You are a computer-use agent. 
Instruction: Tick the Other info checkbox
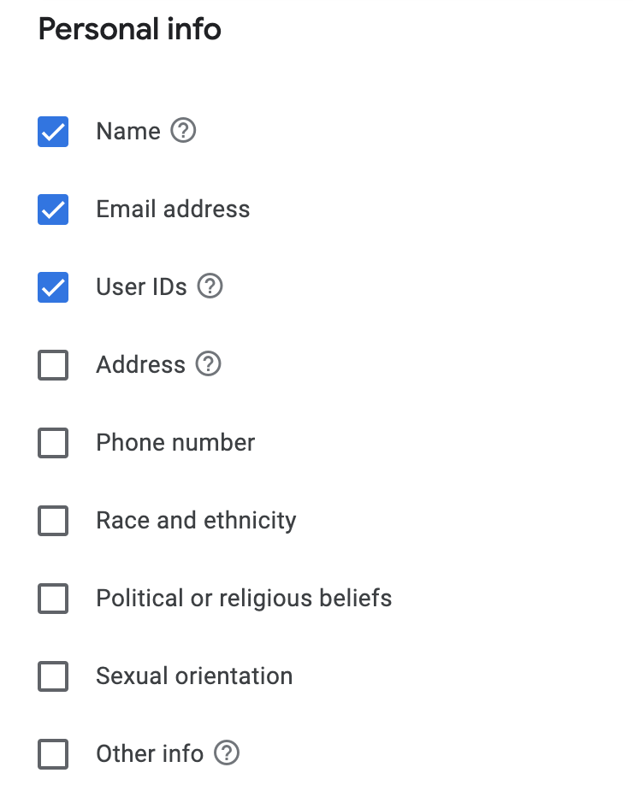pyautogui.click(x=53, y=754)
